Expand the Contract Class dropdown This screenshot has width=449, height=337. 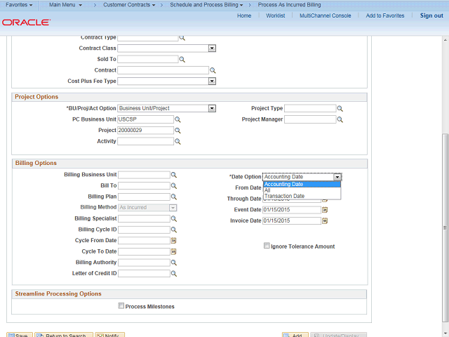[212, 48]
